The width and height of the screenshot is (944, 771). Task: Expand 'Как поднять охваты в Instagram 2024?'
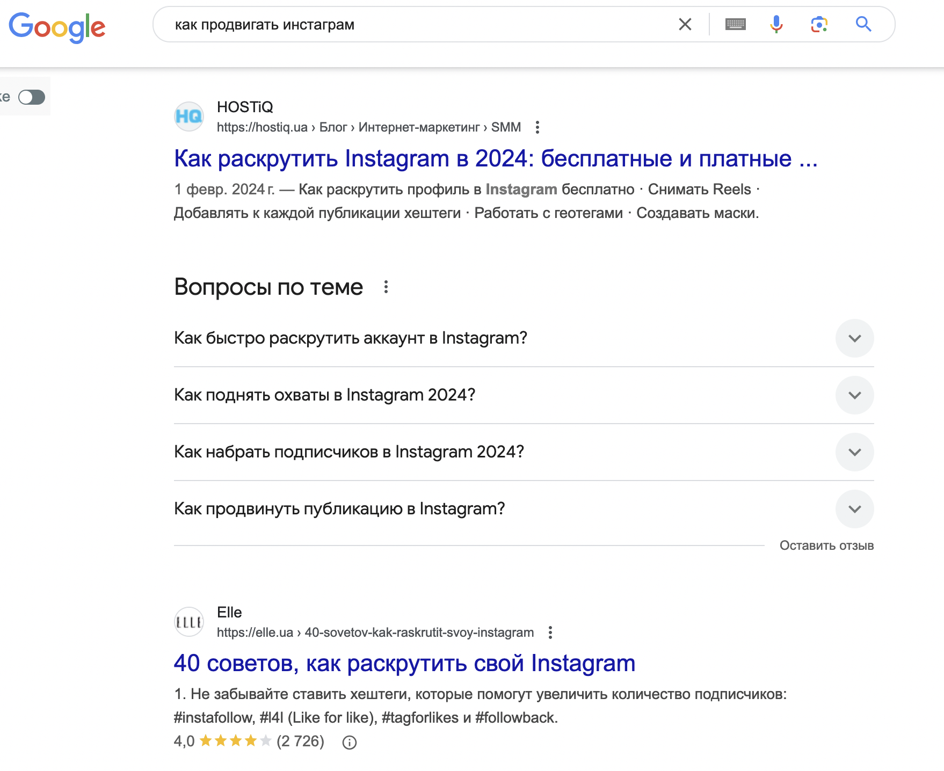(854, 395)
